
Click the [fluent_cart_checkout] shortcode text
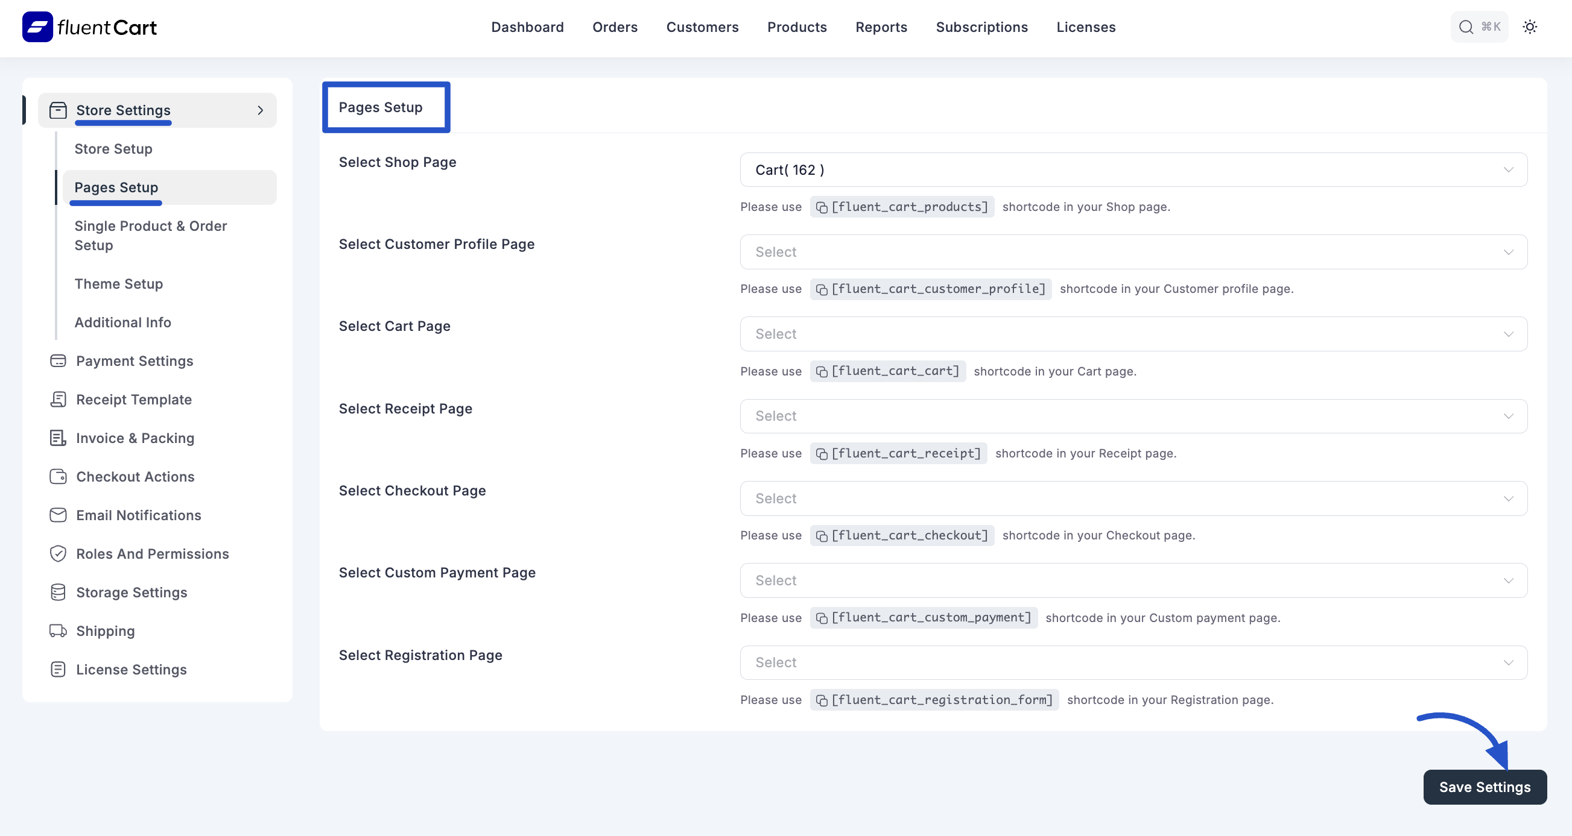coord(909,535)
